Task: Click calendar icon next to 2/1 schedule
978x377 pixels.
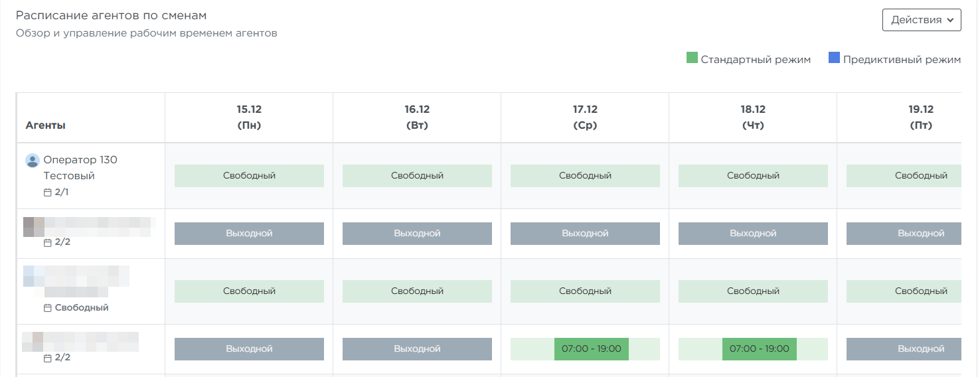Action: pos(47,192)
